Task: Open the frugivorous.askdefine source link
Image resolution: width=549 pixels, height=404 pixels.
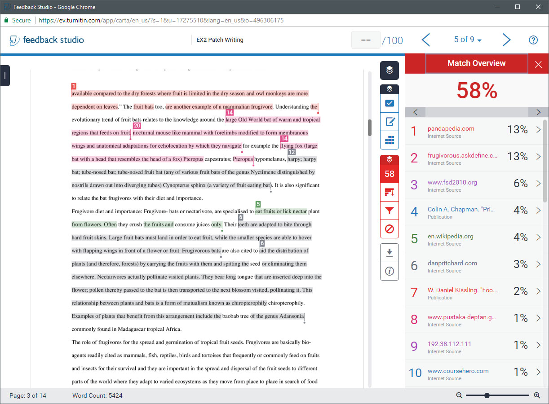Action: 463,155
